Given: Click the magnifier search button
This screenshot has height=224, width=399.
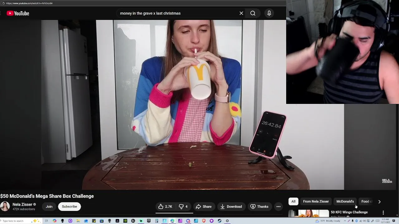Looking at the screenshot, I should (253, 13).
